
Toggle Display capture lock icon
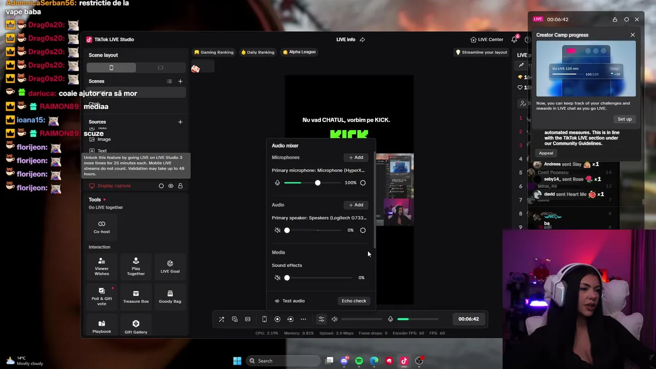pyautogui.click(x=180, y=186)
